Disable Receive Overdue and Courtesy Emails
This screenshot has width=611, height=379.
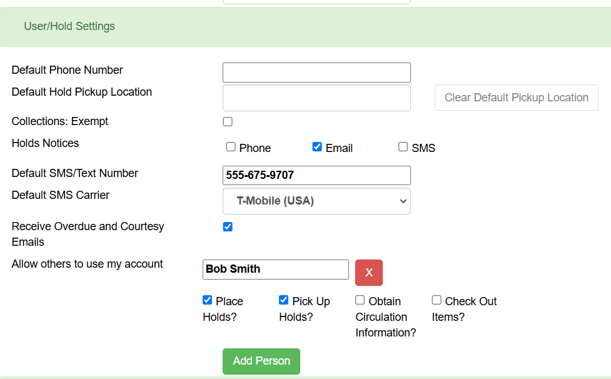tap(228, 226)
